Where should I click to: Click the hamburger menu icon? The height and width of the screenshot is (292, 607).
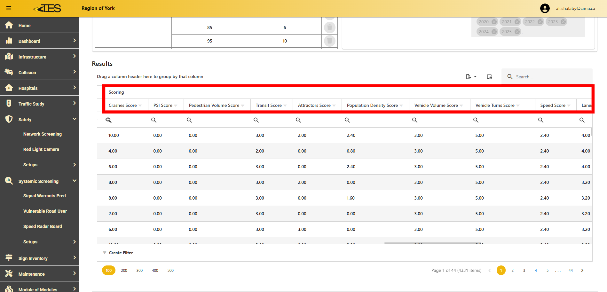point(9,8)
